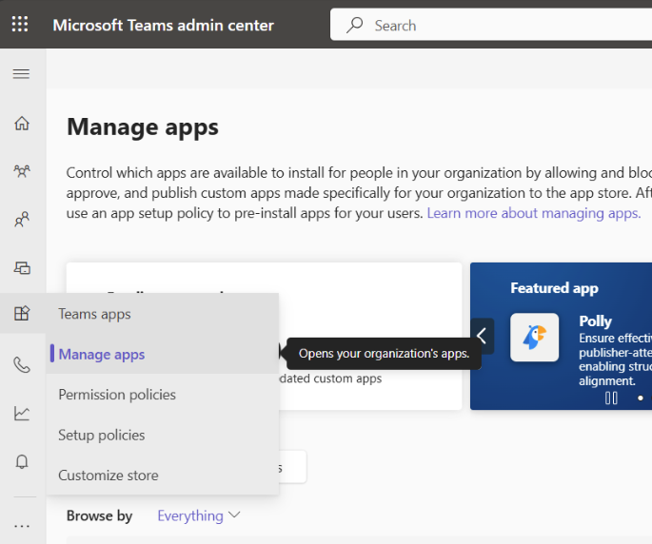Click in the Search field
Image resolution: width=652 pixels, height=544 pixels.
491,26
